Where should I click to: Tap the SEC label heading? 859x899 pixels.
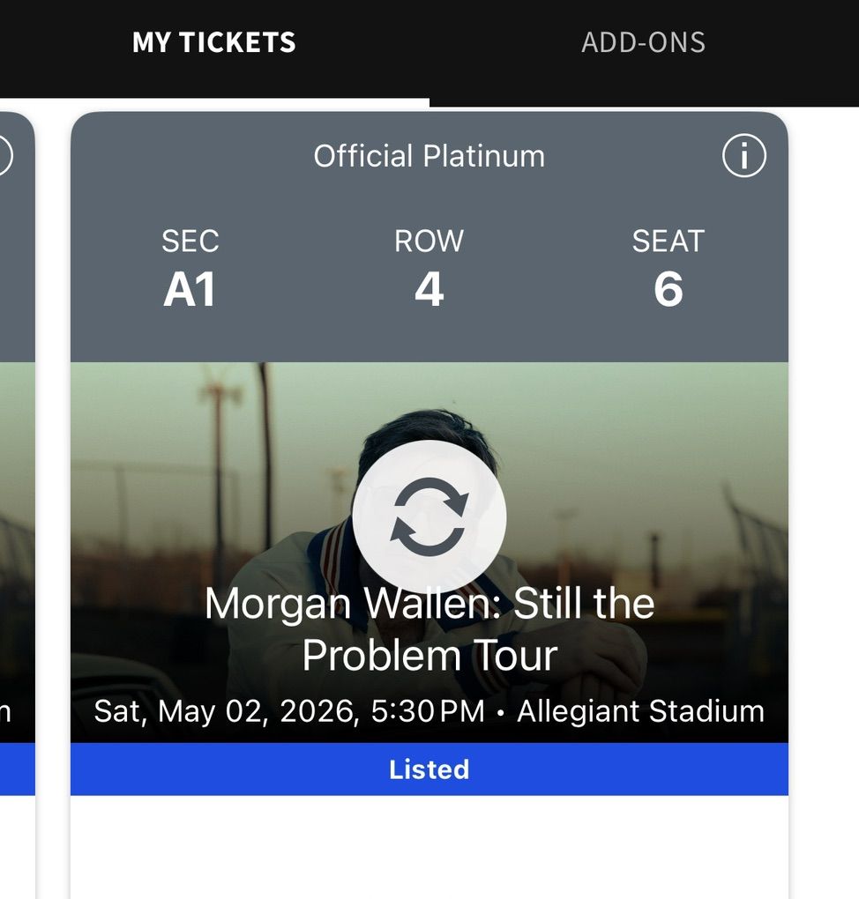click(x=190, y=241)
